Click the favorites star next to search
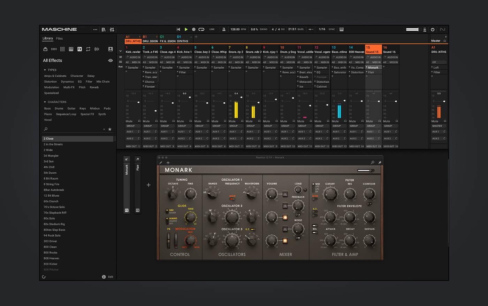This screenshot has width=488, height=306. coord(110,129)
